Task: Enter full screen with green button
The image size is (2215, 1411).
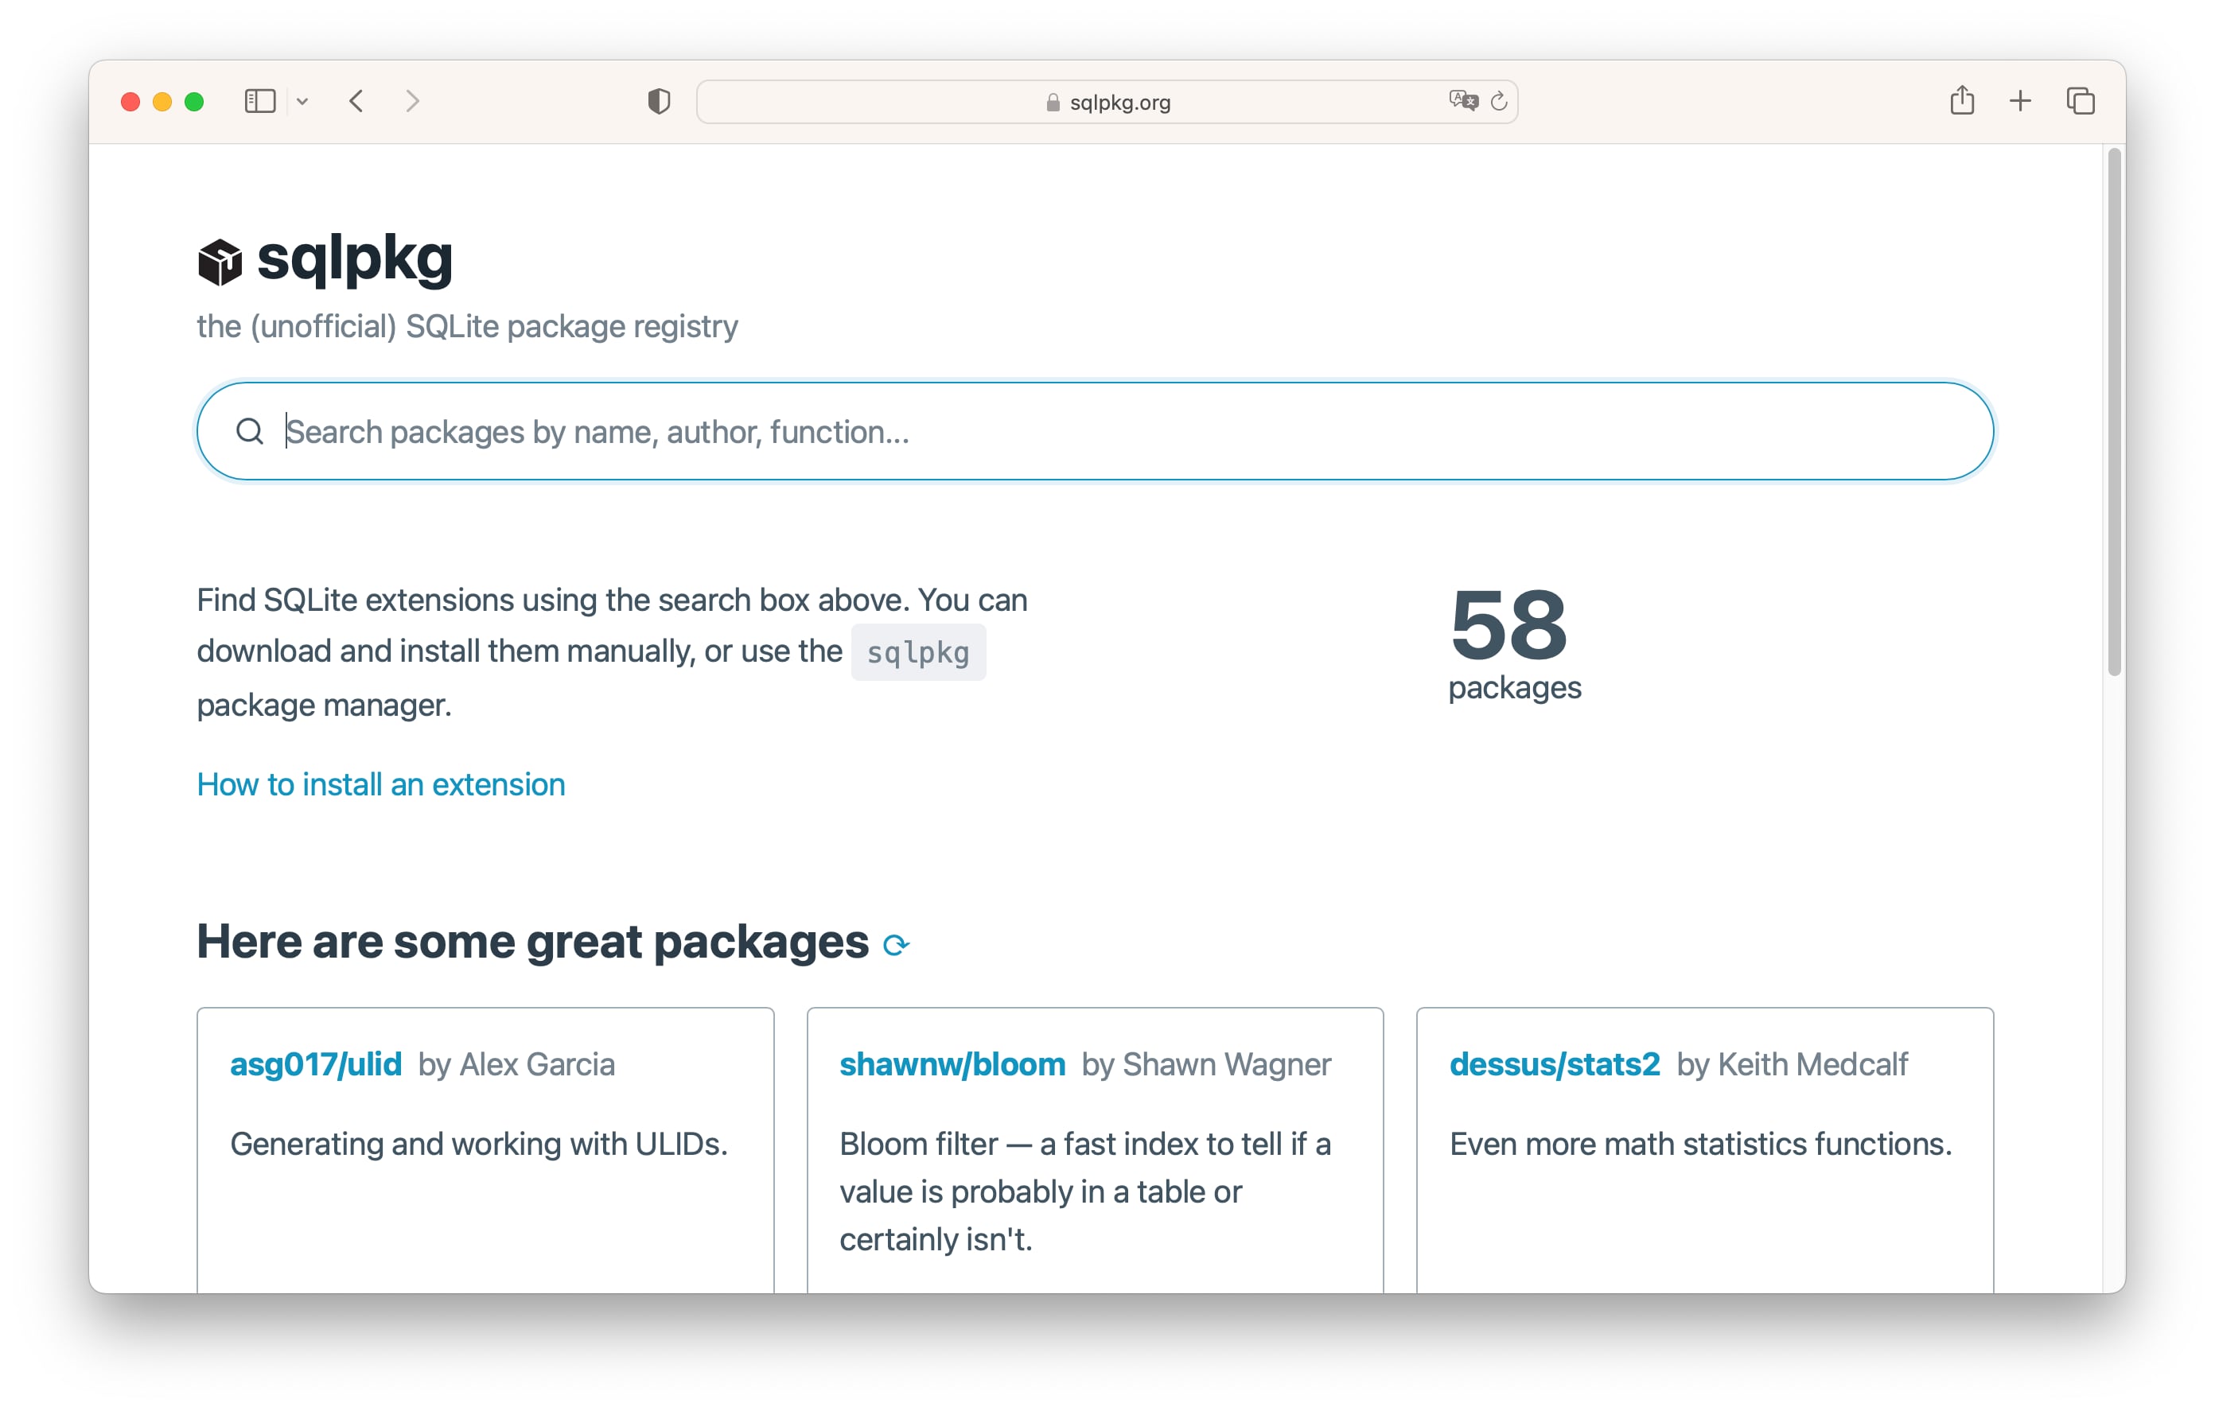Action: pos(194,101)
